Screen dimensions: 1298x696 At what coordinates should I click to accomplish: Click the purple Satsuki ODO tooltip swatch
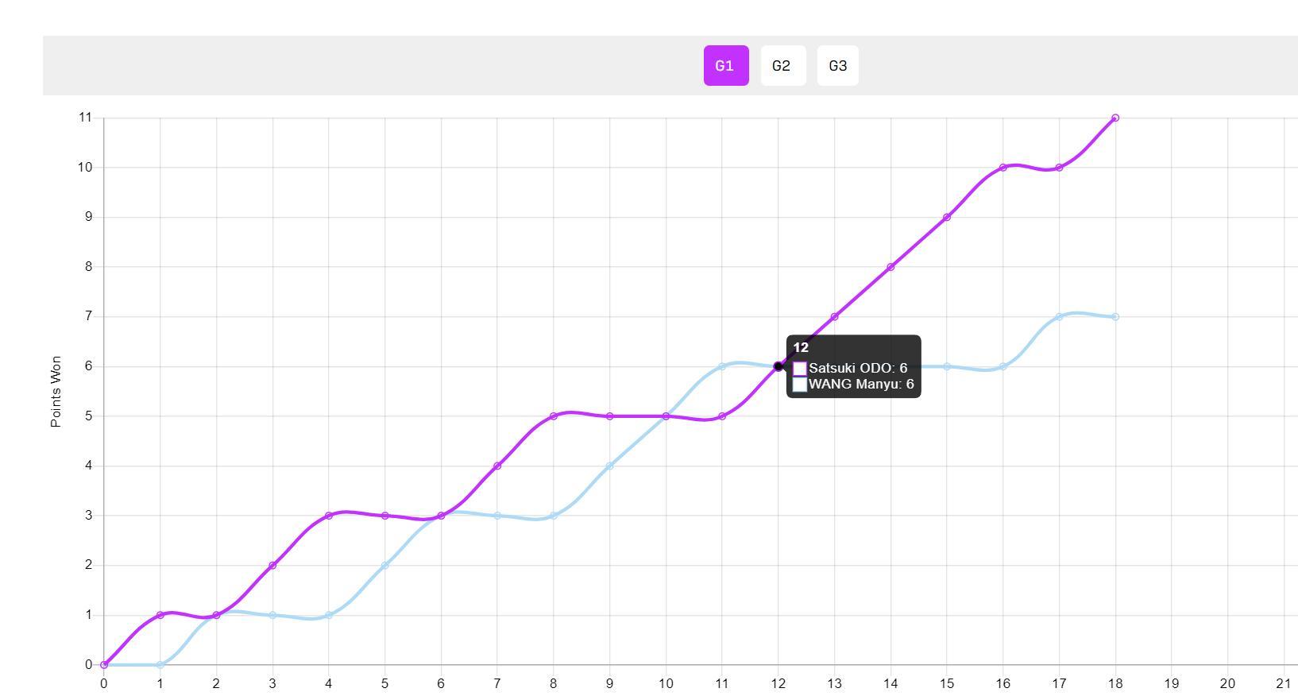point(800,369)
